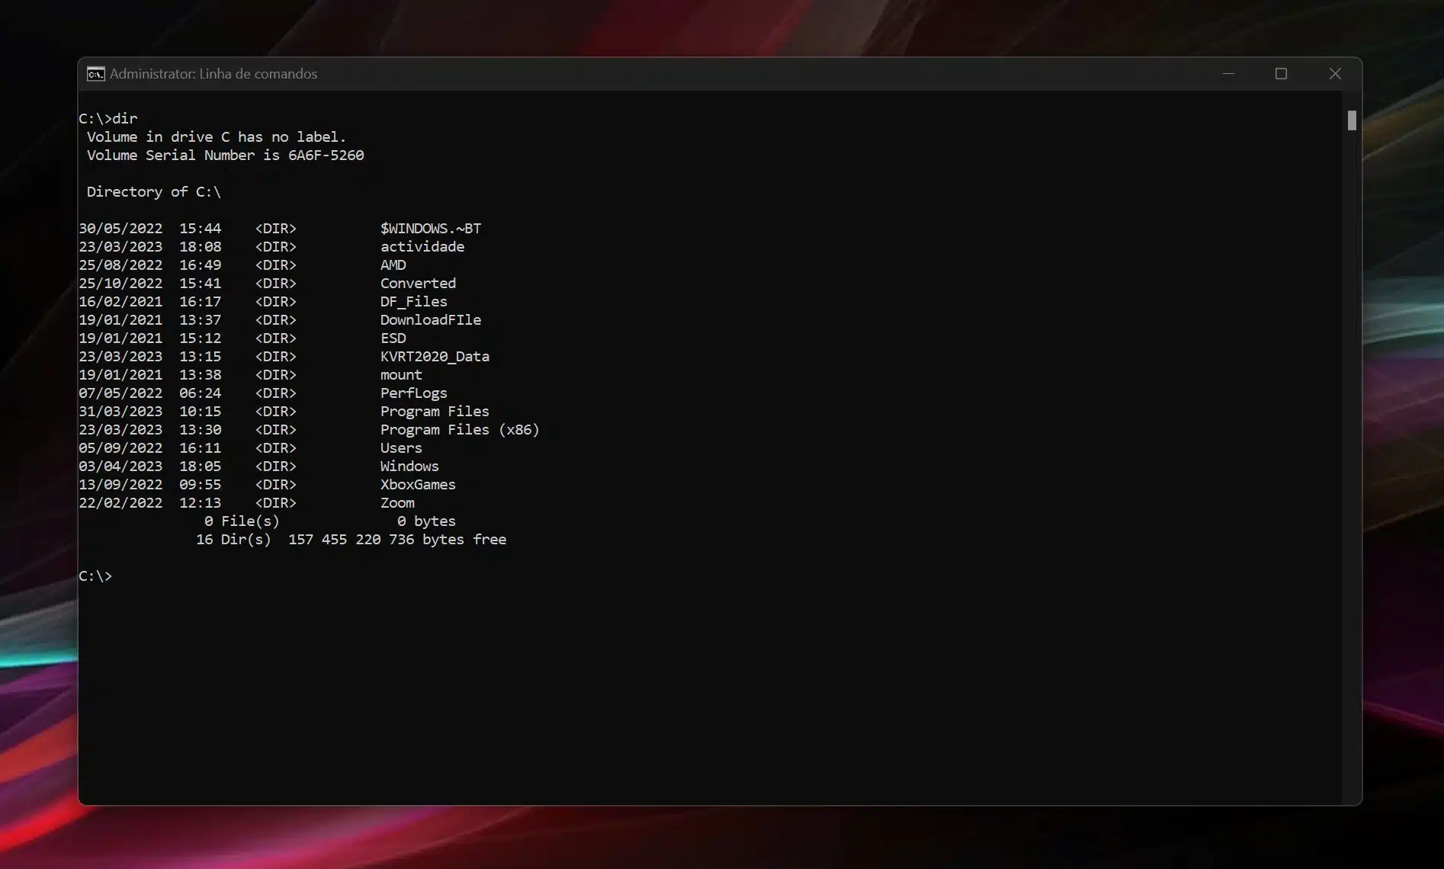Maximize the Linha de comandos window
Viewport: 1444px width, 869px height.
pyautogui.click(x=1281, y=74)
